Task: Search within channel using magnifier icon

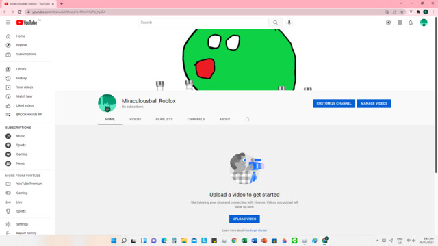Action: (x=248, y=119)
